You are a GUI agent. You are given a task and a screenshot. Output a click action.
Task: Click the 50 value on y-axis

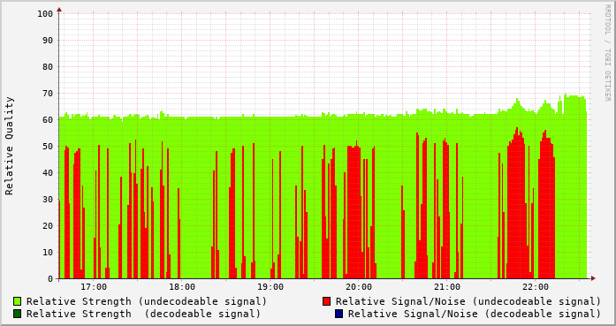(x=48, y=147)
